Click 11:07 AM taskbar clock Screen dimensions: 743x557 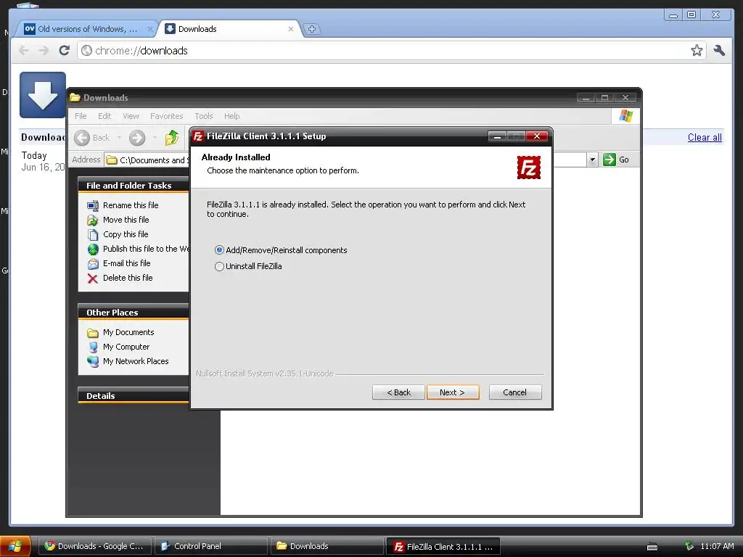717,546
